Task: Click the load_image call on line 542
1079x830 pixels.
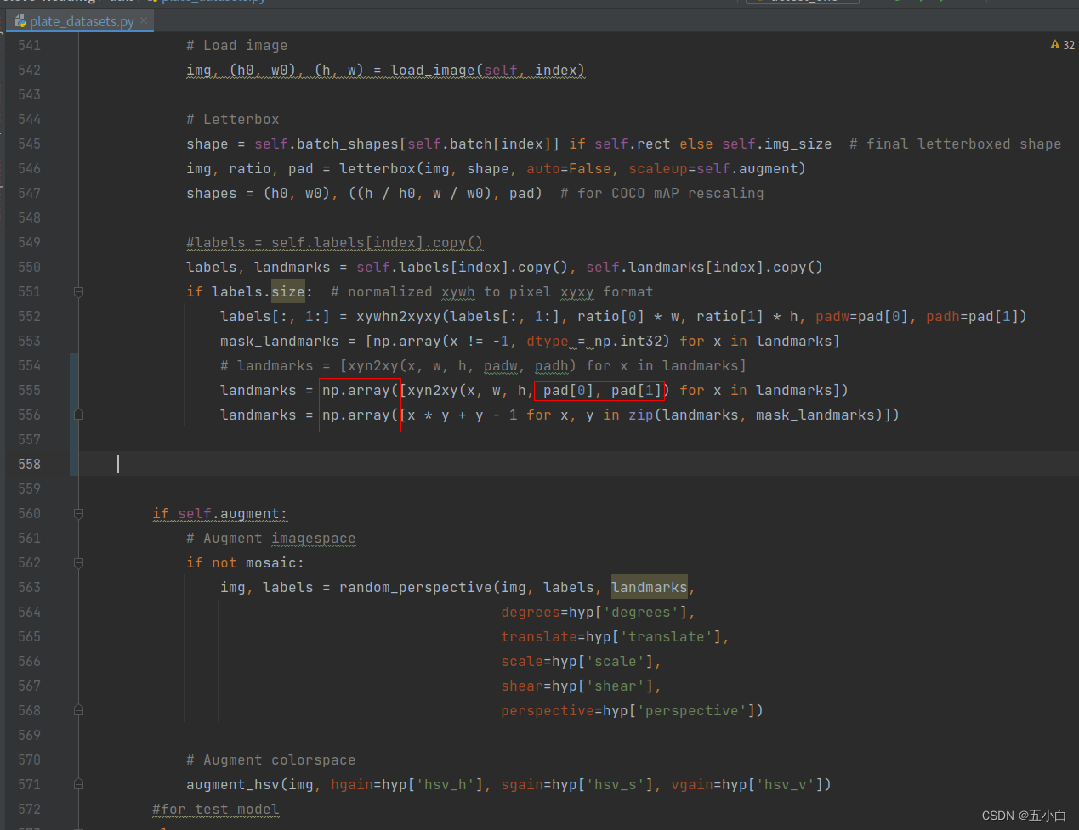Action: [432, 70]
